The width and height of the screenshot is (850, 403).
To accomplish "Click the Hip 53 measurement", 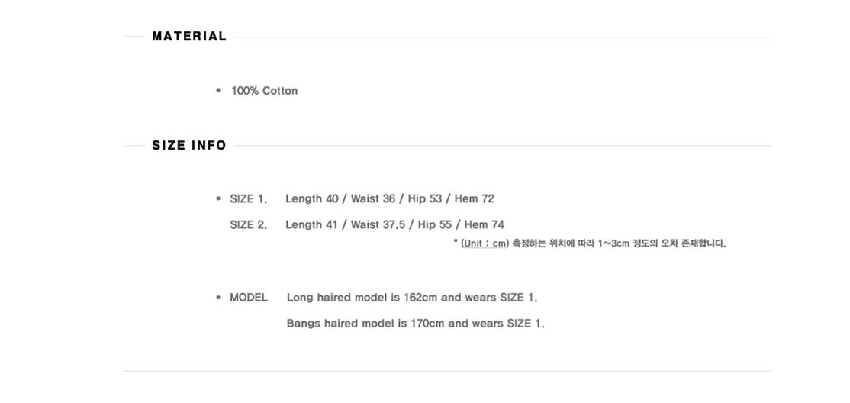I will (x=425, y=199).
